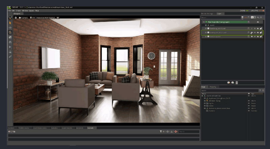Select the arrow Select tool in left toolbar
This screenshot has width=270, height=149.
[10, 23]
